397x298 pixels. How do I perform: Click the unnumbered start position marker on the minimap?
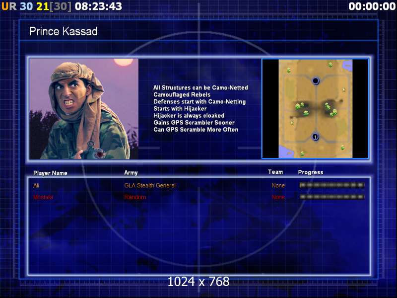[x=316, y=81]
